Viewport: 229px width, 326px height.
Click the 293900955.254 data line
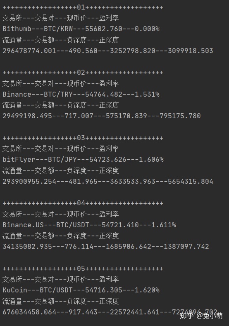click(108, 181)
